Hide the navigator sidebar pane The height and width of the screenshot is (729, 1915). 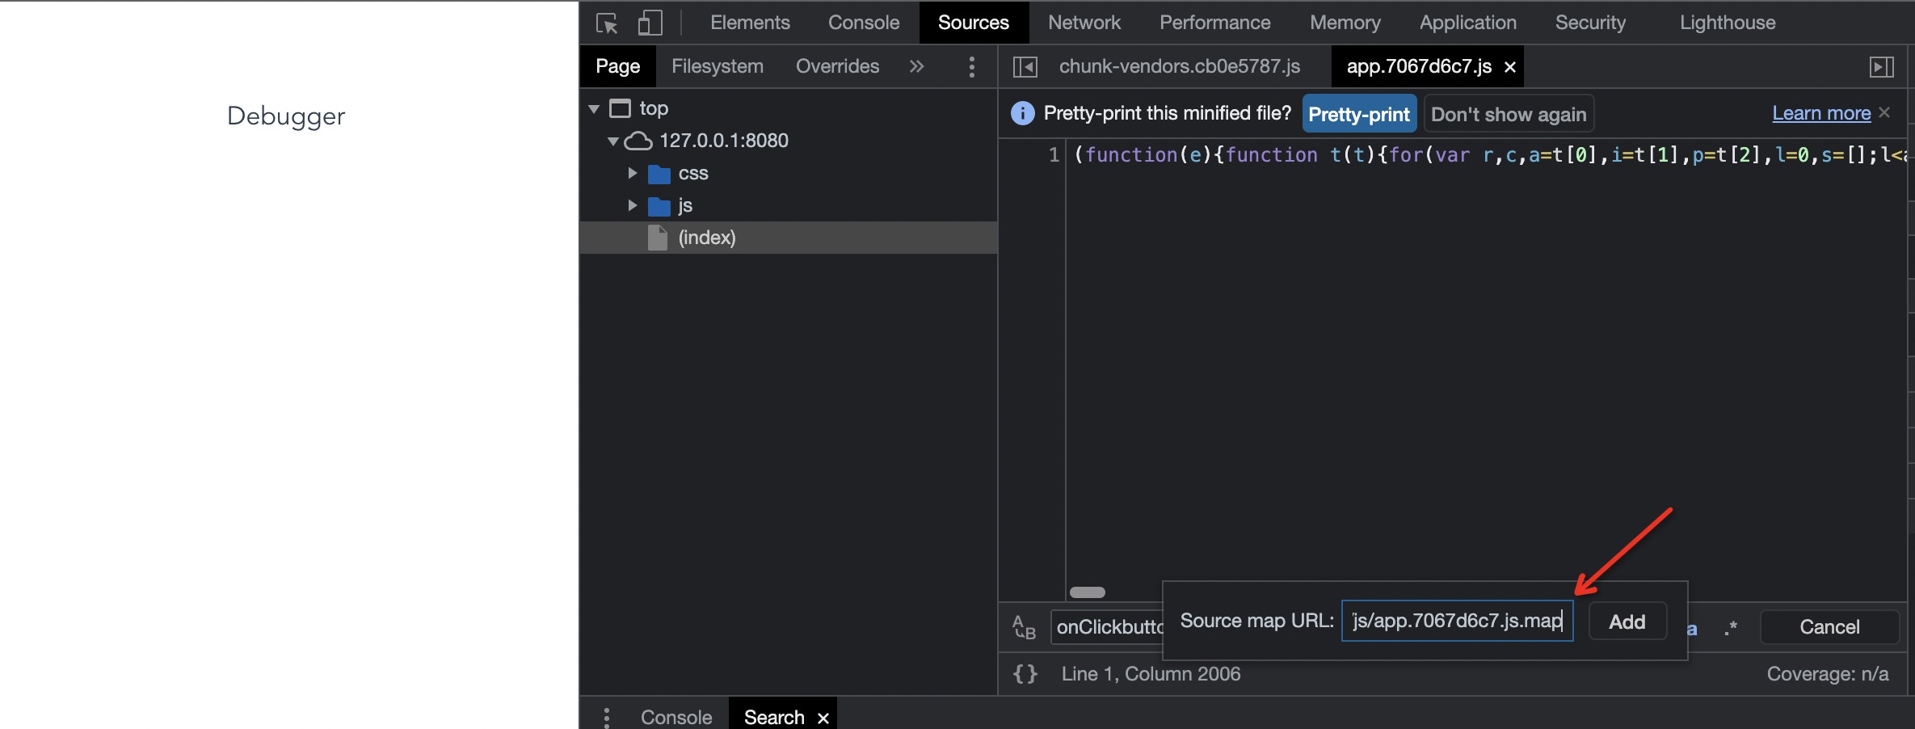[x=1025, y=66]
